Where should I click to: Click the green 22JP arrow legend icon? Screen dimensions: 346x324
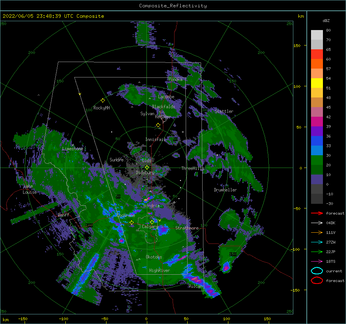coord(317,252)
